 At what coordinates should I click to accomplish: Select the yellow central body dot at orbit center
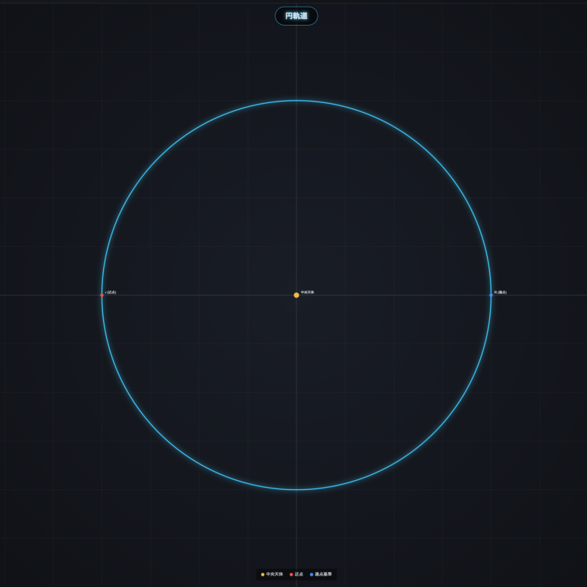(x=297, y=295)
